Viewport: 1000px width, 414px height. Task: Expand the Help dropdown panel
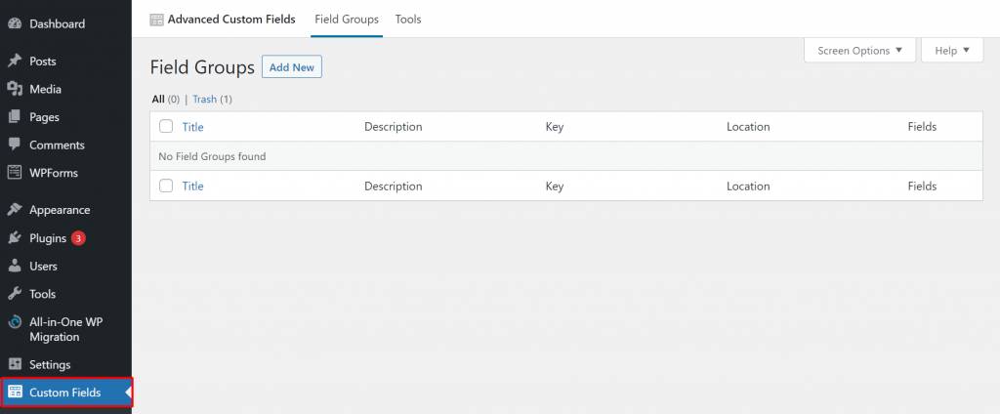point(952,51)
